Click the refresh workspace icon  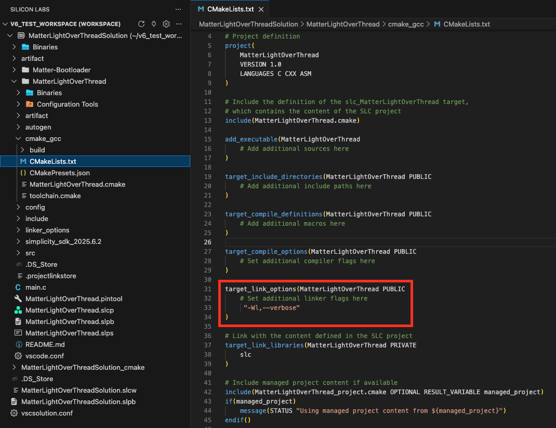point(141,24)
